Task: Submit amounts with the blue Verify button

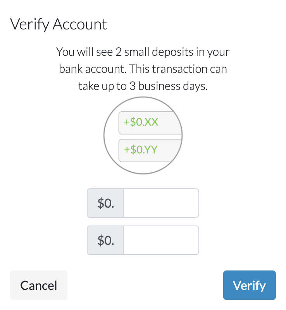Action: pos(249,285)
